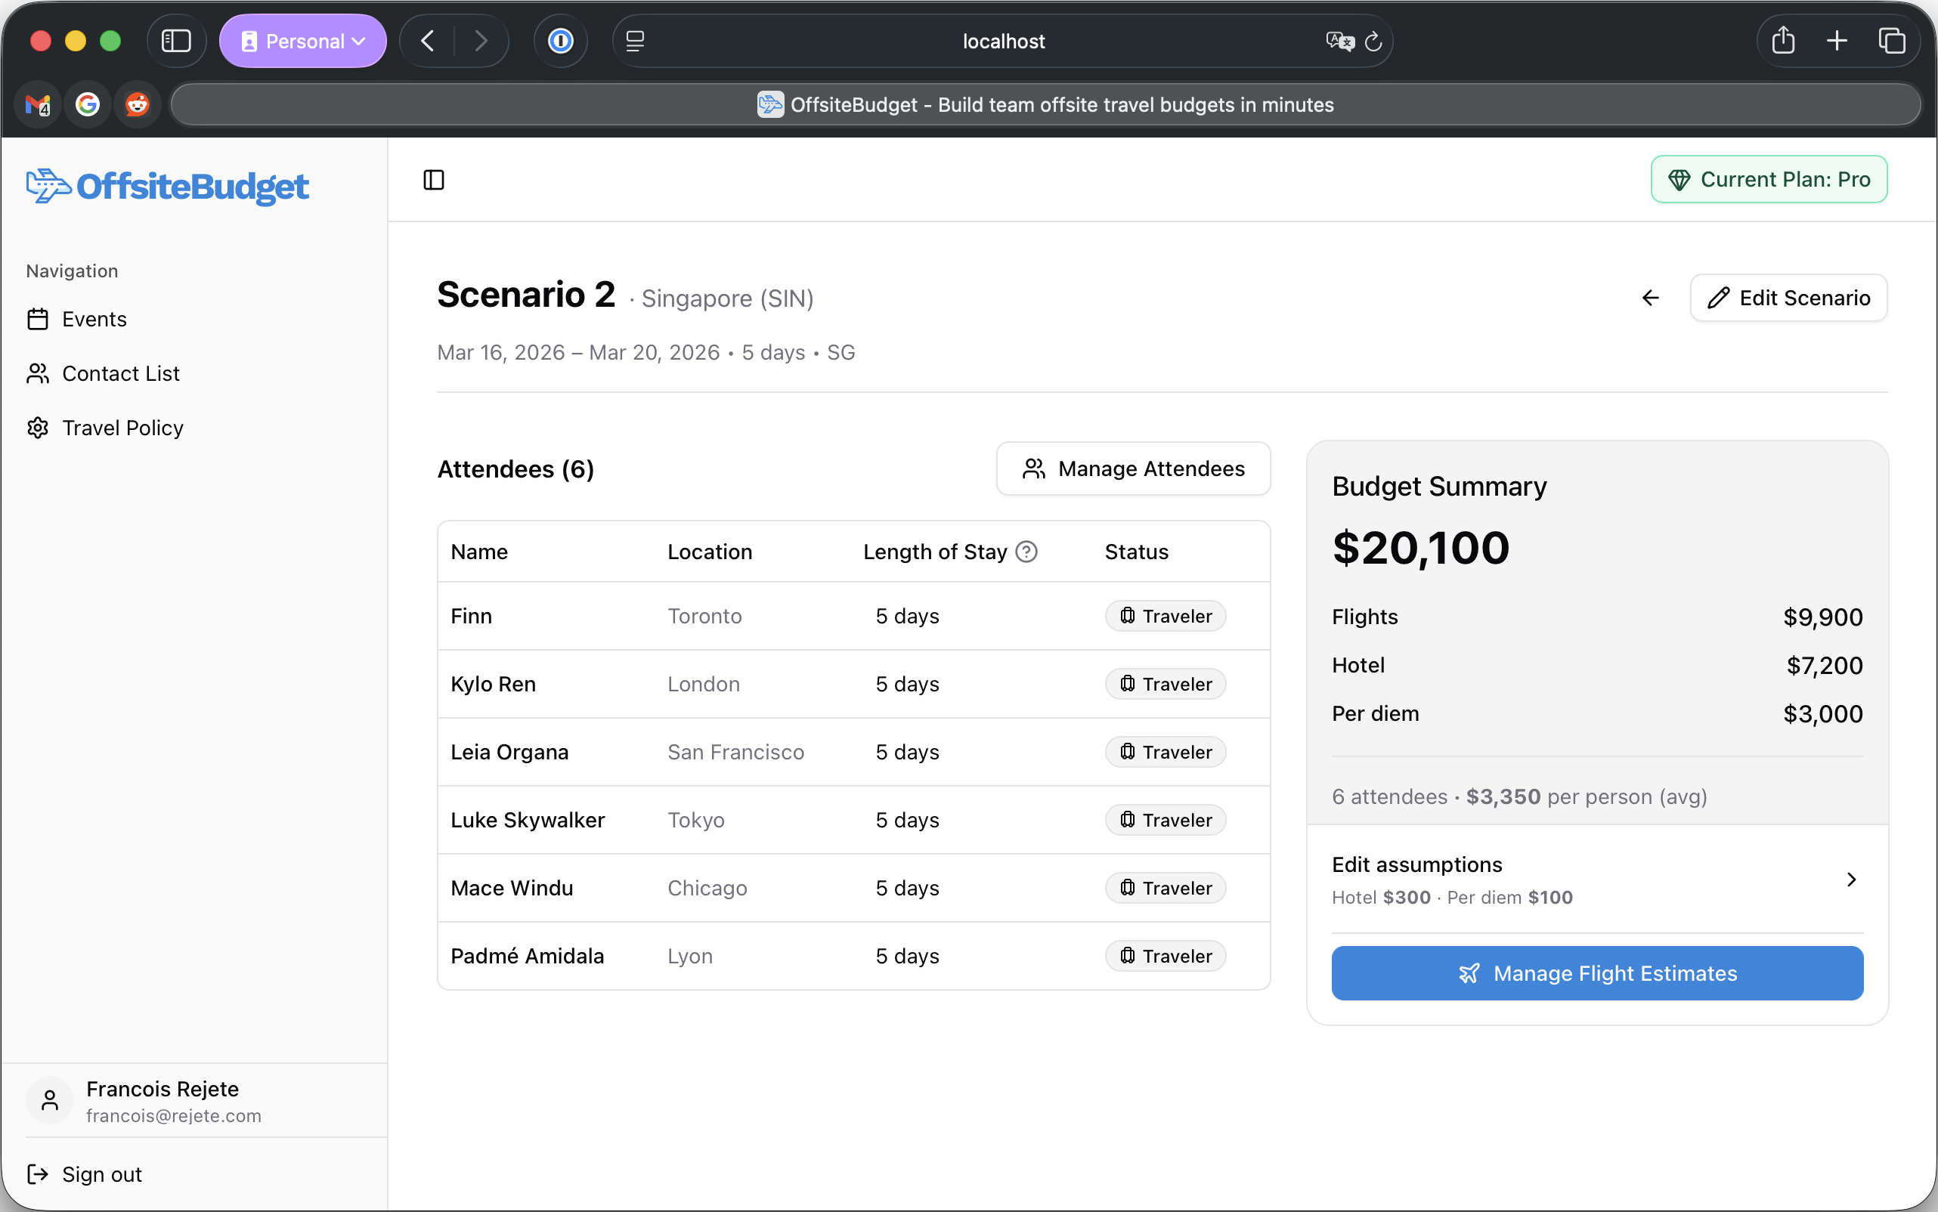Viewport: 1938px width, 1212px height.
Task: Toggle the Safari sidebar button
Action: (175, 40)
